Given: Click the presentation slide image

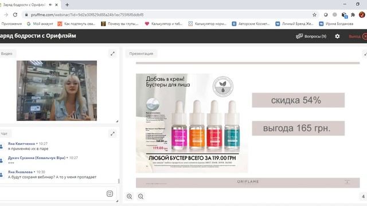Looking at the screenshot, I should pyautogui.click(x=192, y=123).
